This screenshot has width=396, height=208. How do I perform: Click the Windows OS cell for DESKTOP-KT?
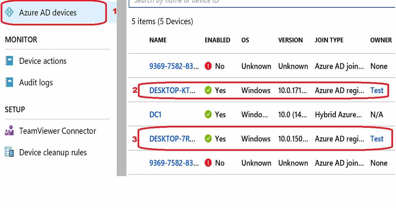256,90
